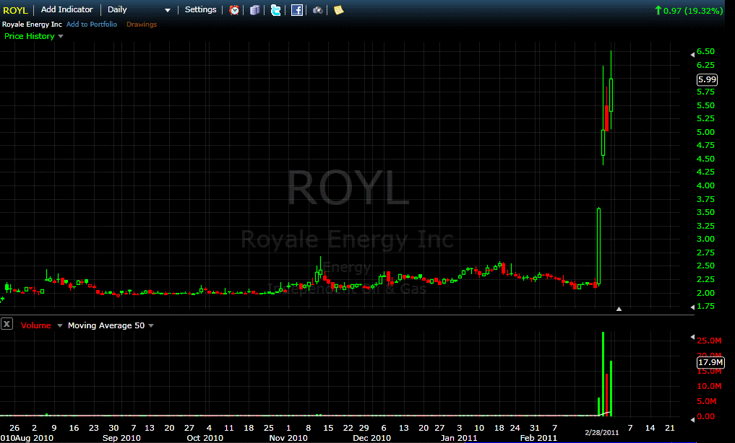Click the white triangle marker below the price chart

[619, 309]
